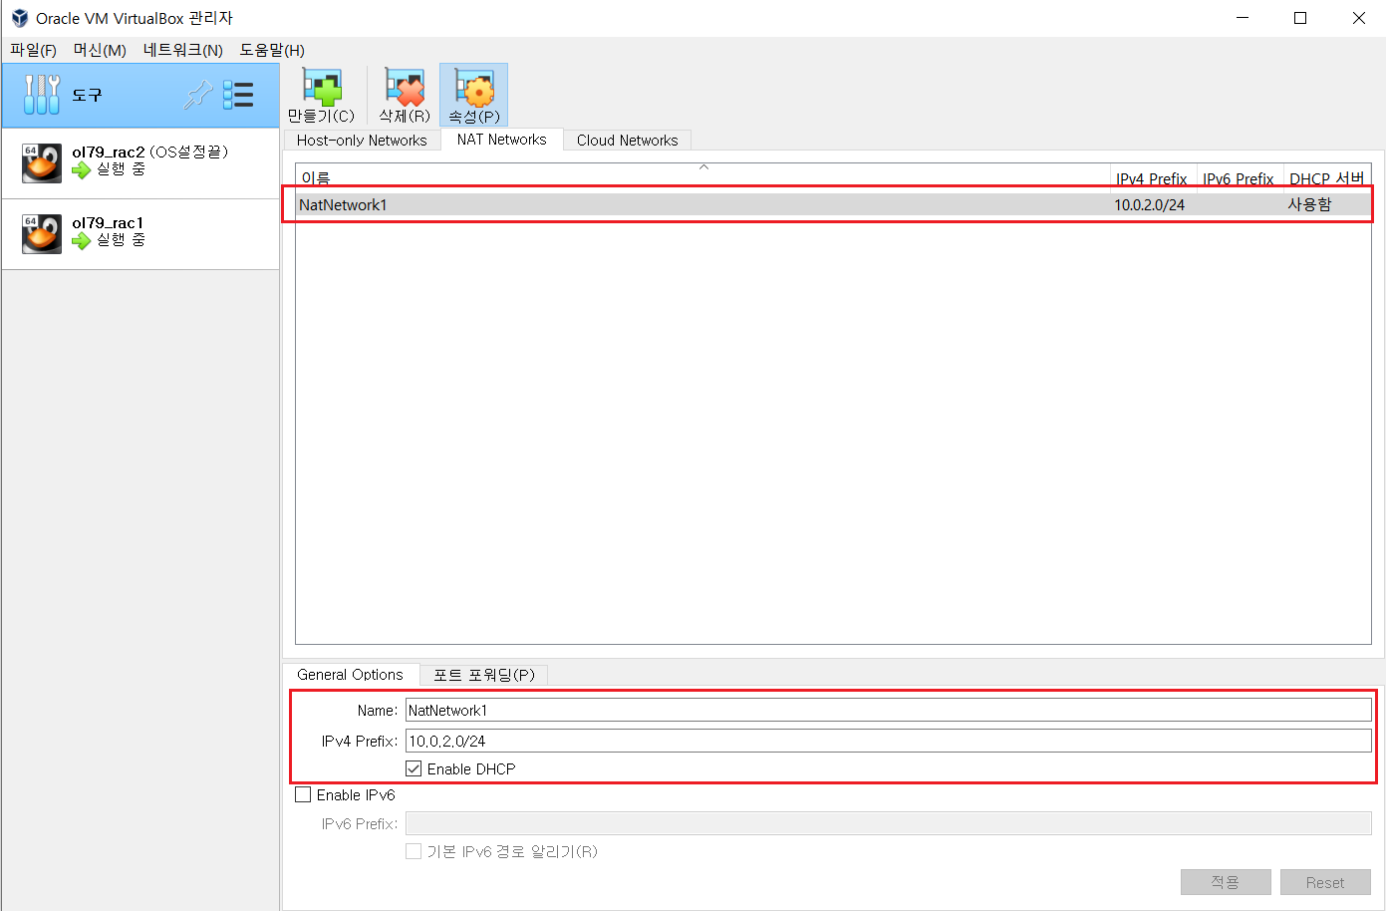Switch to the NAT Networks tab
This screenshot has height=911, width=1386.
click(501, 140)
